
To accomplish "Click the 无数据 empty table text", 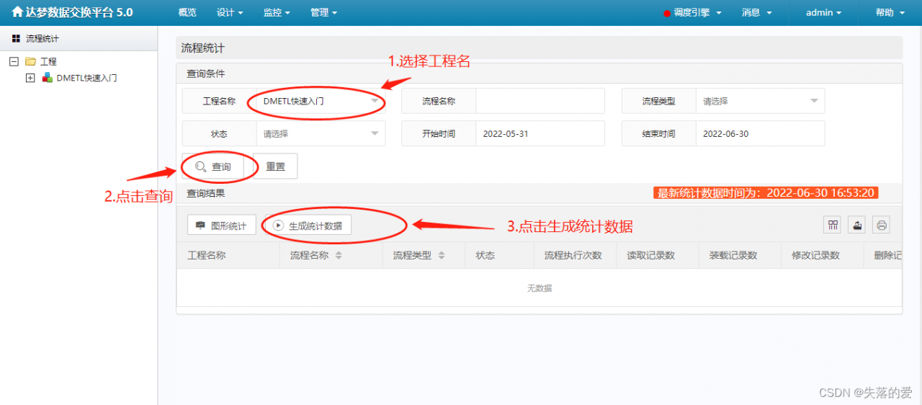I will (540, 288).
